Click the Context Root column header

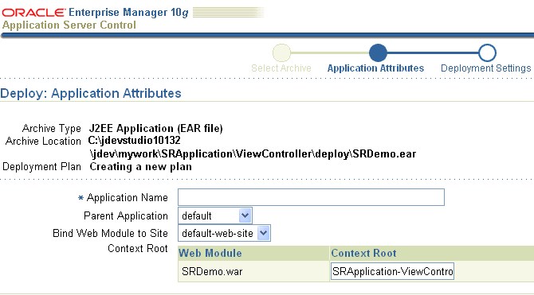[x=363, y=253]
